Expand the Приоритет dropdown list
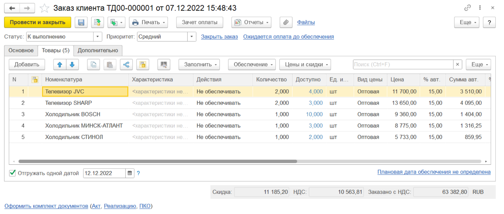This screenshot has height=214, width=504. coord(192,37)
